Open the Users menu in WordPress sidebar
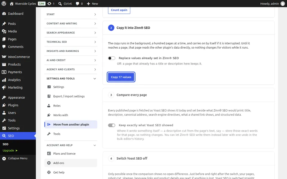287x179 pixels. (x=18, y=113)
